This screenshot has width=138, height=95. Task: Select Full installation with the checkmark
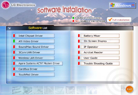119,20
